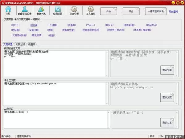This screenshot has width=185, height=139.
Task: Switch to the 话题库 tab
Action: [32, 44]
